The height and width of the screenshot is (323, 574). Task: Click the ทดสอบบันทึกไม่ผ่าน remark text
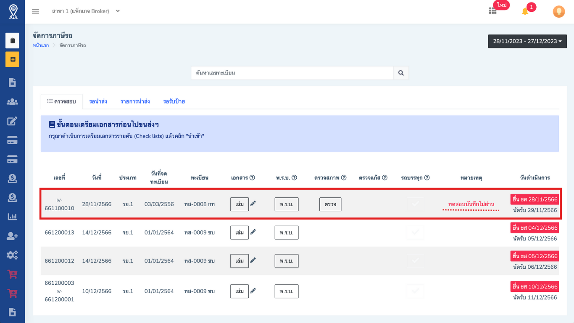tap(471, 204)
